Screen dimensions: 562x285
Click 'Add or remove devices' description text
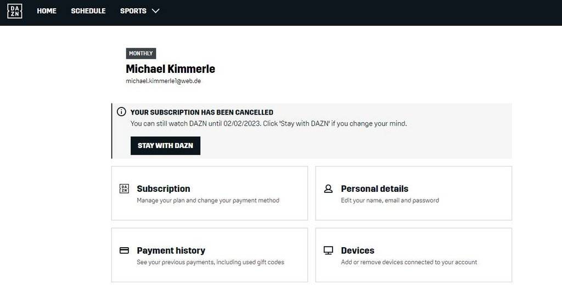(x=409, y=262)
